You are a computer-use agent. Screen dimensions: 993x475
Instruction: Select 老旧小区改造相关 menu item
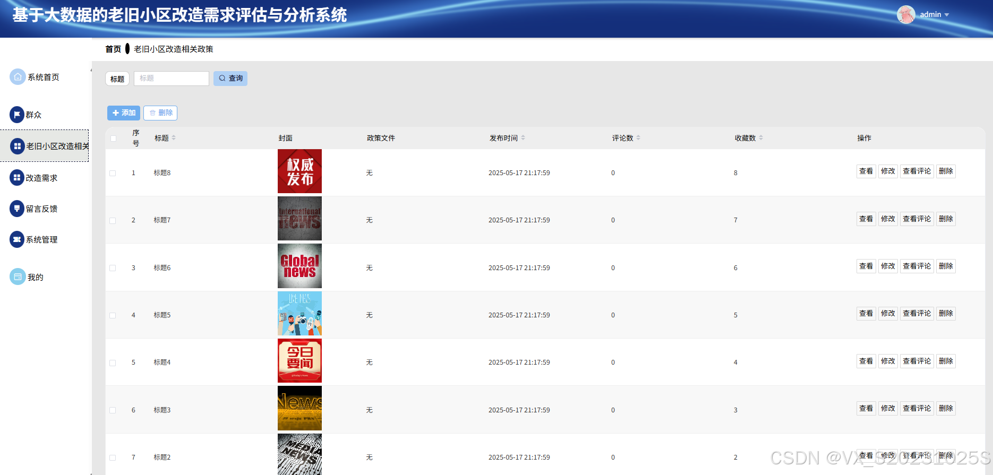[x=45, y=146]
